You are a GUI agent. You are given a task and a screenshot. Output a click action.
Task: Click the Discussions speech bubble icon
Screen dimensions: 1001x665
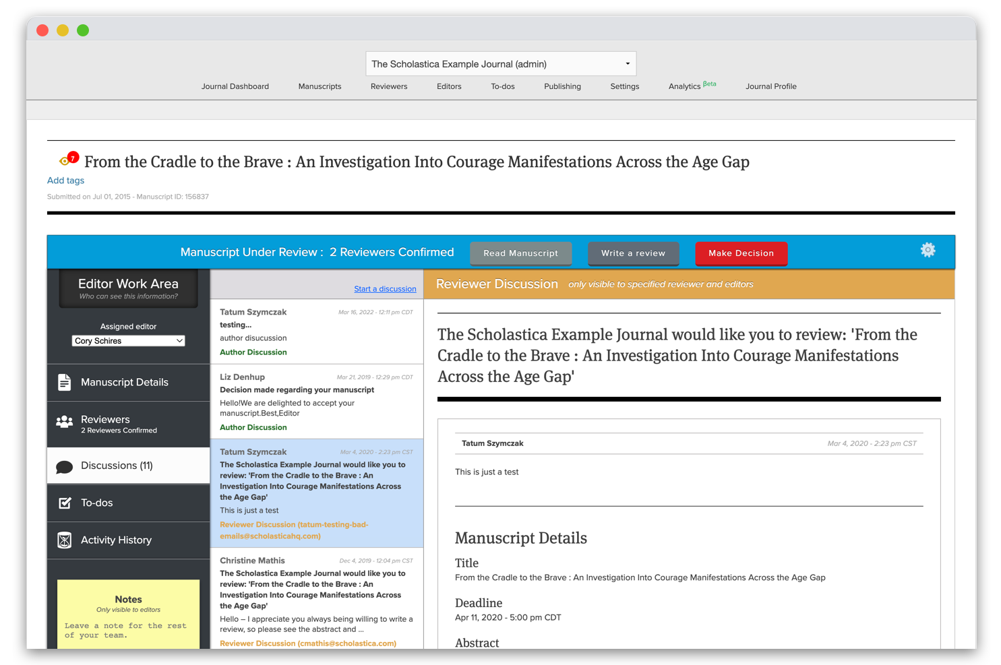tap(64, 466)
